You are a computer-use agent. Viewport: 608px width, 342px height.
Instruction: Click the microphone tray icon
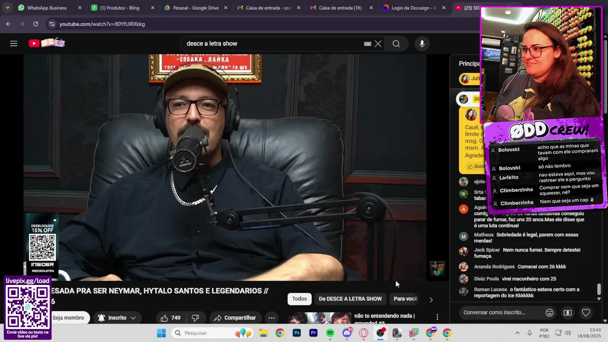[530, 333]
